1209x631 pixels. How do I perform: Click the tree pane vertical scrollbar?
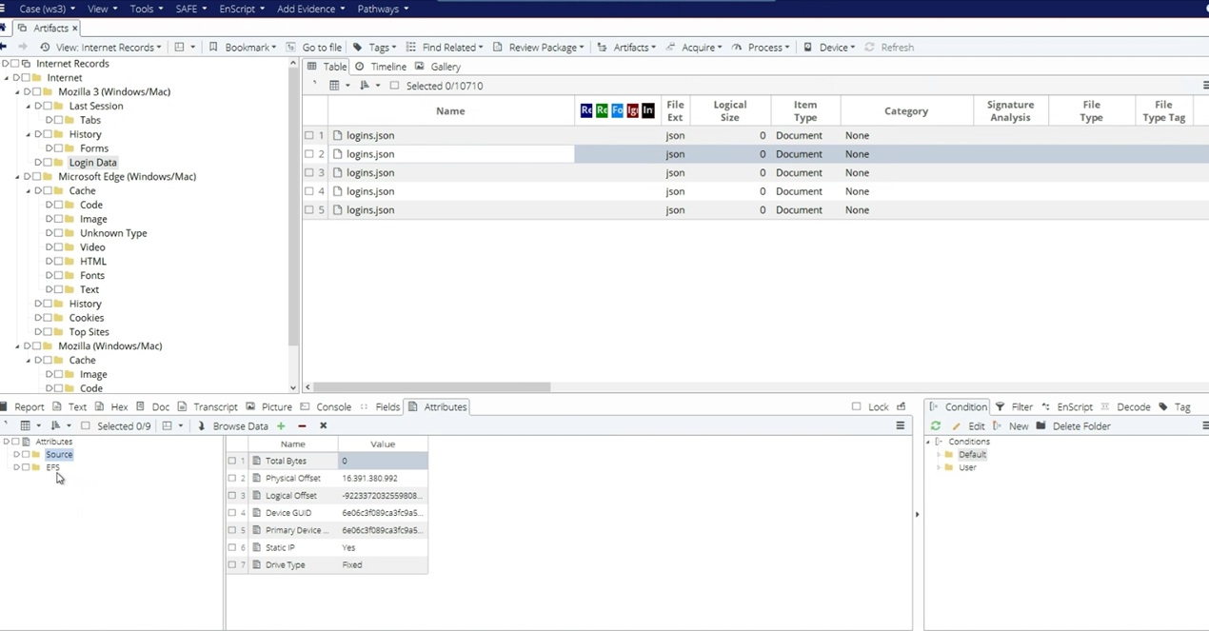point(293,205)
